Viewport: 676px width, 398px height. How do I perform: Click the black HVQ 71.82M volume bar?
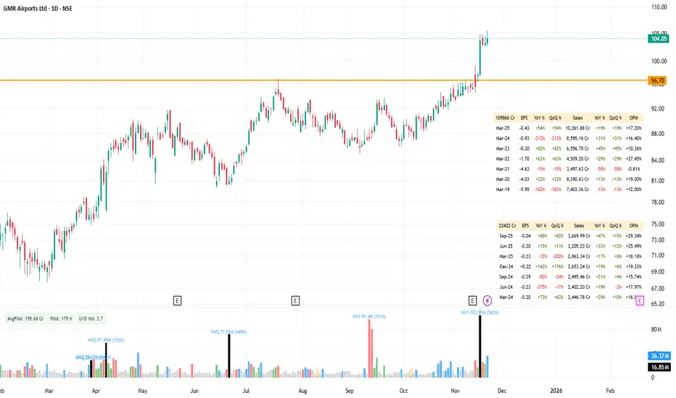coord(229,356)
